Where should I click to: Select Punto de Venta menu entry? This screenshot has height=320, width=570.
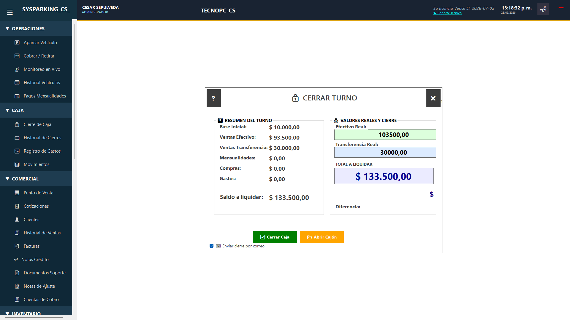click(x=36, y=193)
